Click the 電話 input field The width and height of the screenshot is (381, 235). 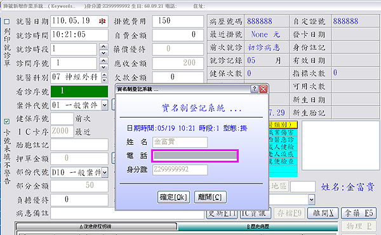195,156
